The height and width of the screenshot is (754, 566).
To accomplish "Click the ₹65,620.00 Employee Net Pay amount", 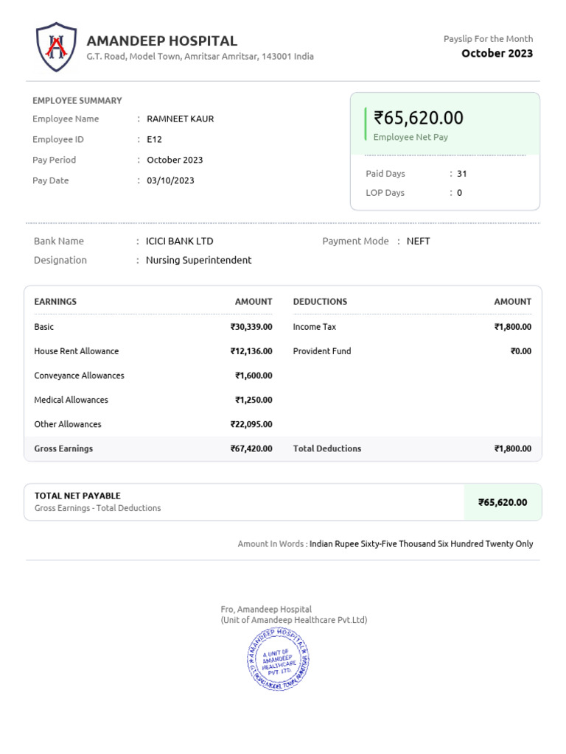I will 418,118.
